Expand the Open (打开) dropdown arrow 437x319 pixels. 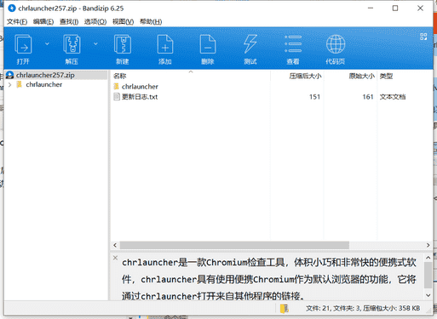(x=47, y=43)
